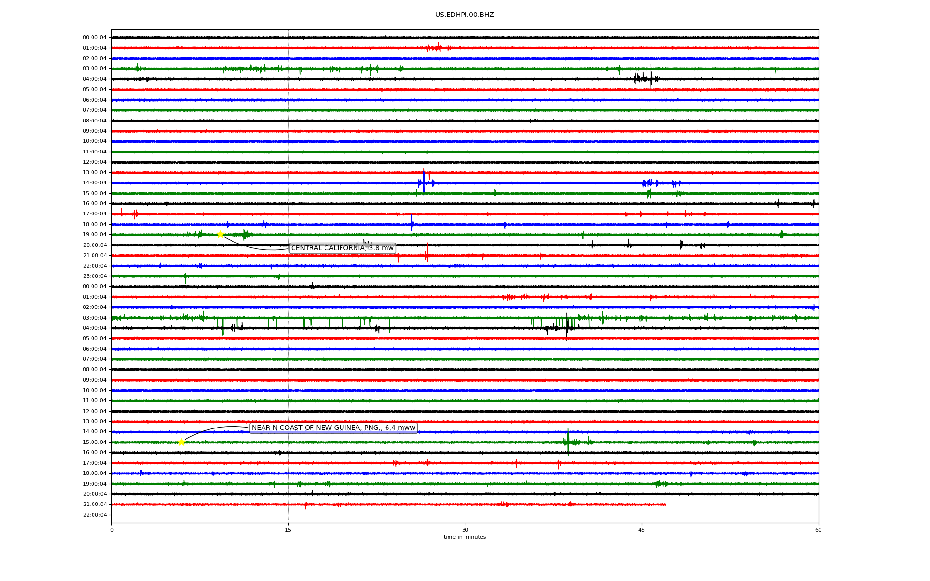Click the x-axis tick label "30"
The image size is (930, 581).
465,530
